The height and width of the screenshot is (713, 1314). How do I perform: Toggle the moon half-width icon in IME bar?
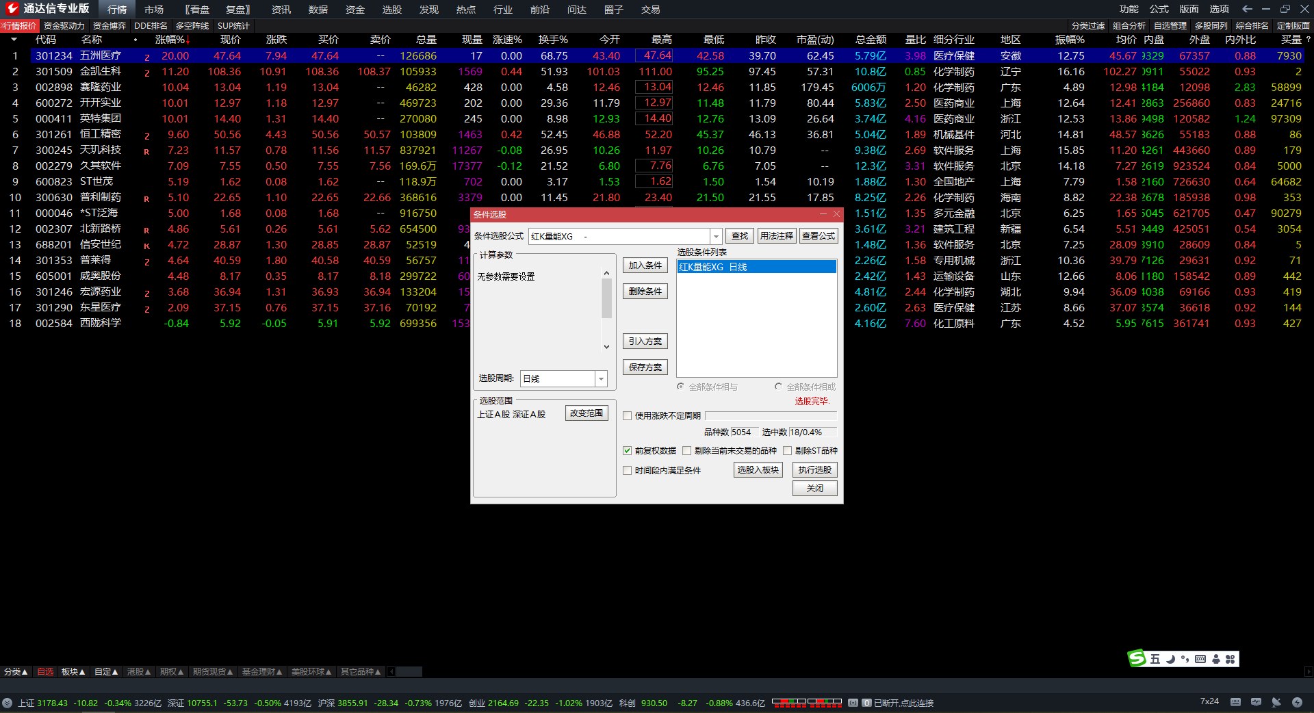[x=1170, y=659]
